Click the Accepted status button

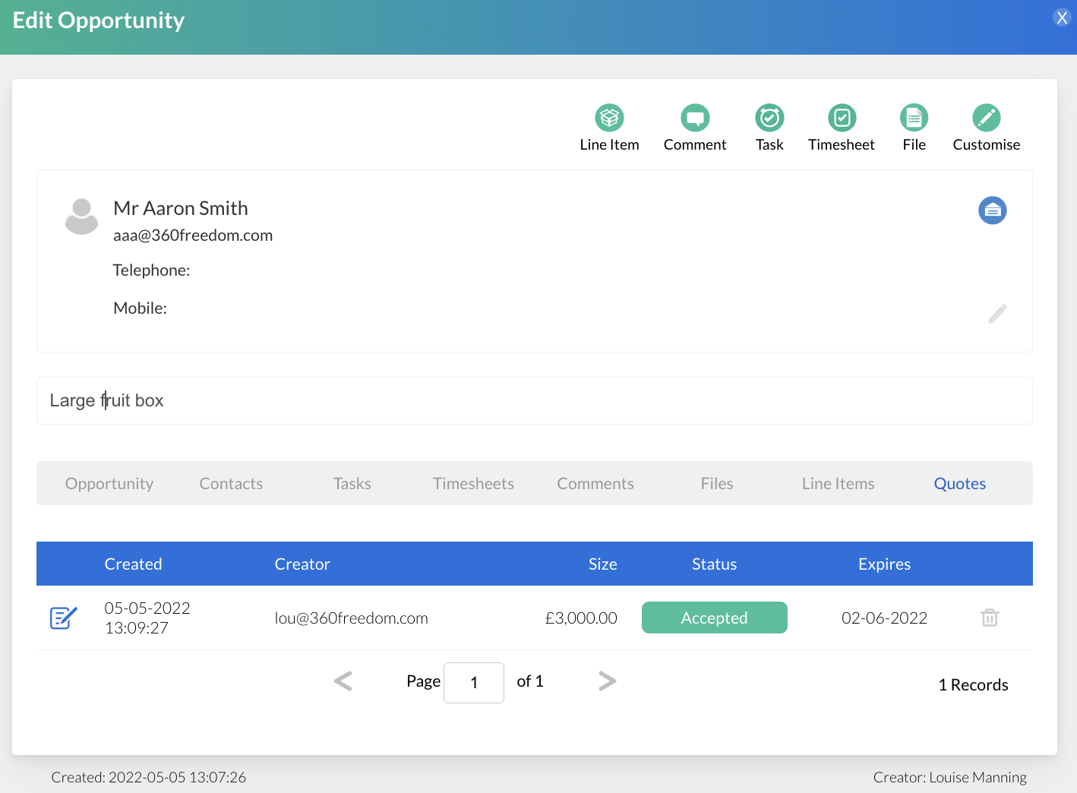[x=714, y=618]
